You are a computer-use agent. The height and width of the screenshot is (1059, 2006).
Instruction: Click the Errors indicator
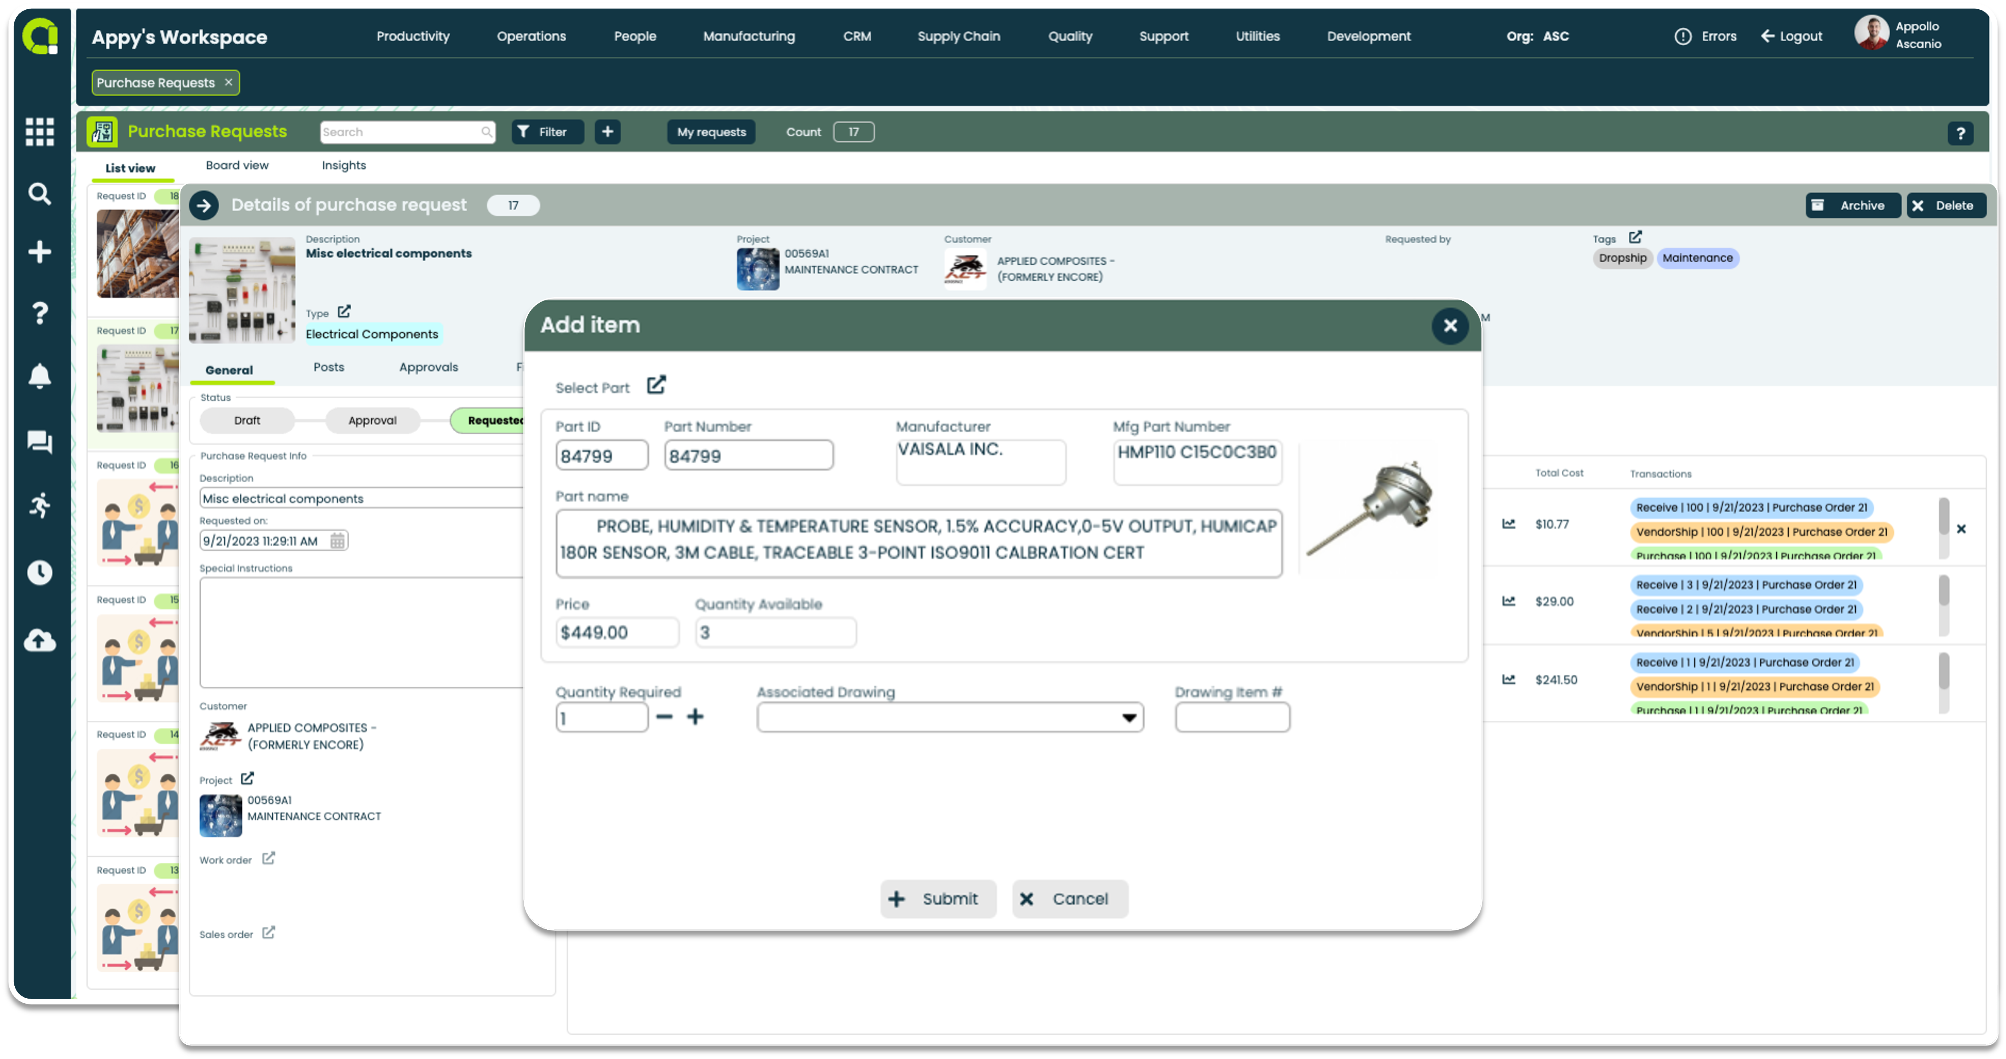(x=1705, y=36)
